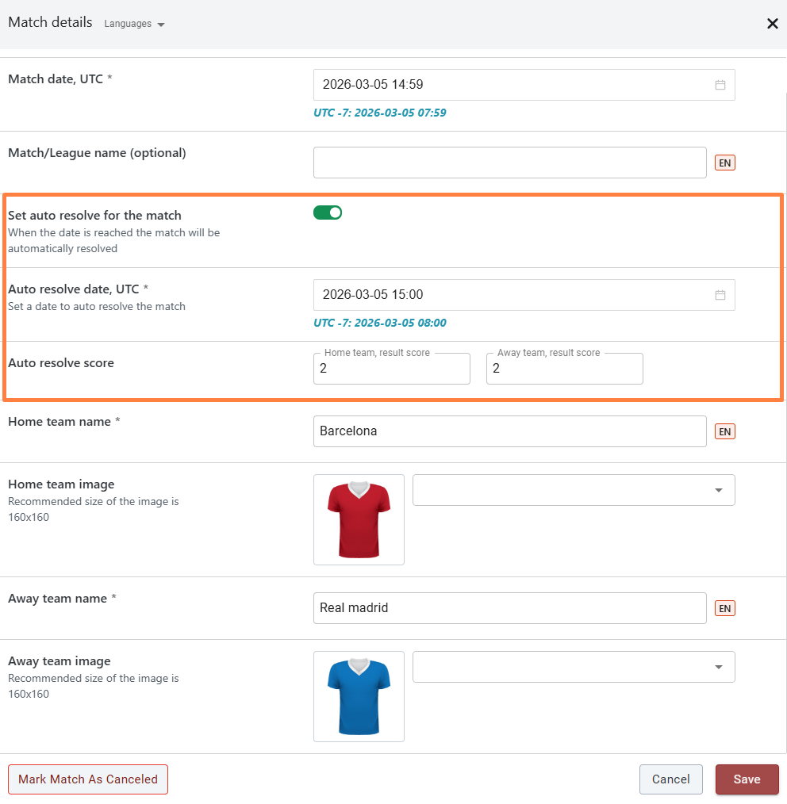Click the Home team result score field
Image resolution: width=787 pixels, height=804 pixels.
[x=391, y=369]
